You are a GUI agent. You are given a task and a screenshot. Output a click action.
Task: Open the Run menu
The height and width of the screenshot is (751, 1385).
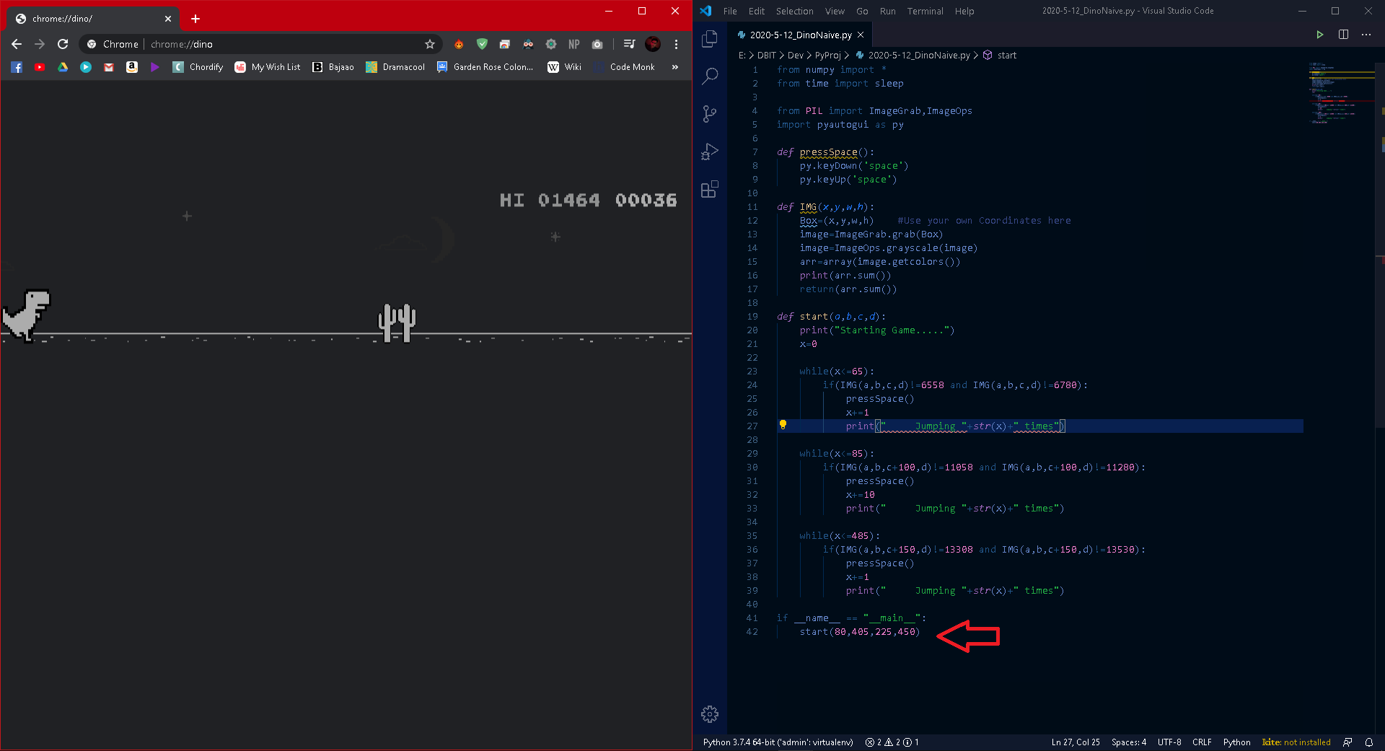pyautogui.click(x=888, y=11)
